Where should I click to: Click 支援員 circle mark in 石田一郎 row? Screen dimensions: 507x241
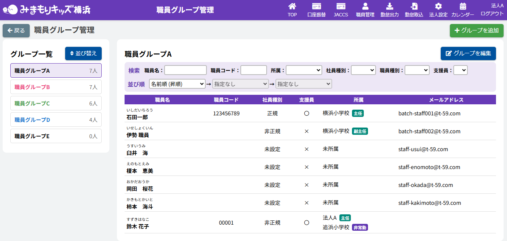(307, 113)
